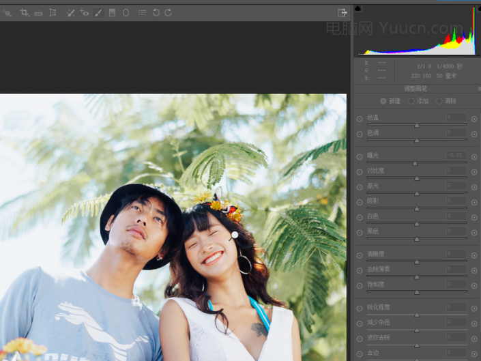
Task: Select the 新建 radio button
Action: click(x=383, y=101)
